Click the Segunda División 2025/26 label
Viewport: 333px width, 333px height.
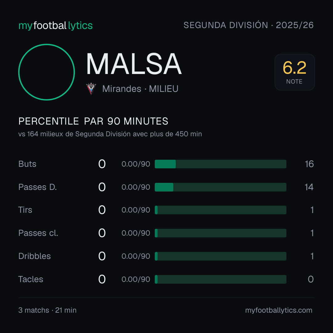point(249,25)
